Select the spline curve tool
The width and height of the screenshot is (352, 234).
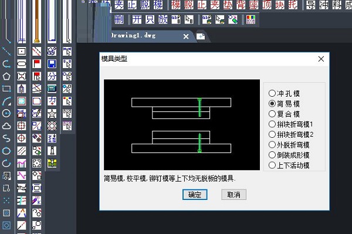tap(6, 138)
